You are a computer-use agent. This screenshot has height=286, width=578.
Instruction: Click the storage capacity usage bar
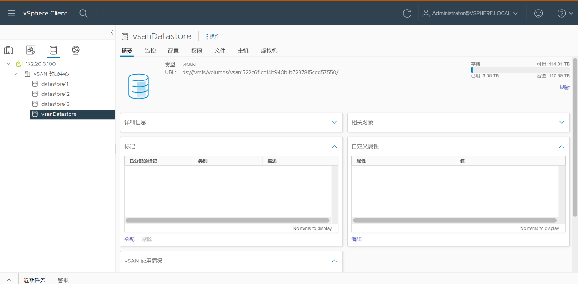[x=520, y=70]
